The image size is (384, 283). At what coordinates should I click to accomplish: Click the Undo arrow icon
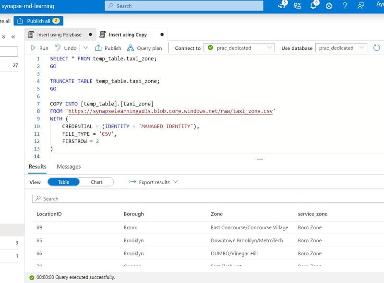click(58, 48)
